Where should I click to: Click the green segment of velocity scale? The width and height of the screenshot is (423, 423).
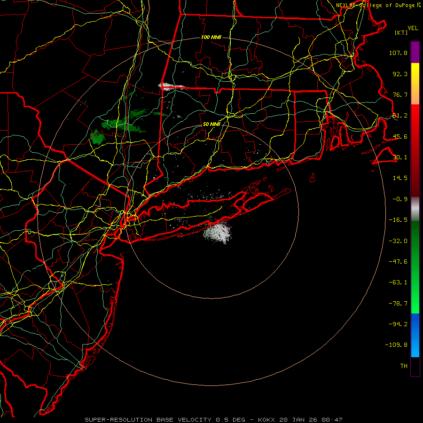pos(415,267)
